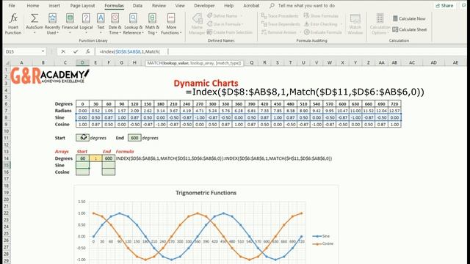Click the Cosine legend entry
Image resolution: width=470 pixels, height=264 pixels.
(323, 243)
